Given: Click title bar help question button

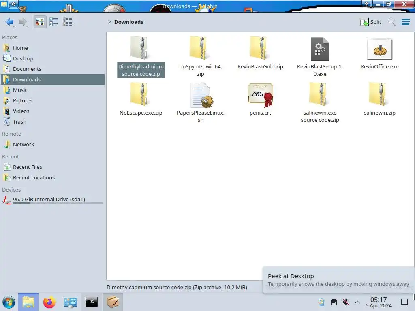Looking at the screenshot, I should click(366, 4).
